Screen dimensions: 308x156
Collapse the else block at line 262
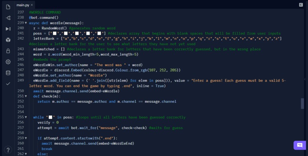pyautogui.click(x=26, y=154)
